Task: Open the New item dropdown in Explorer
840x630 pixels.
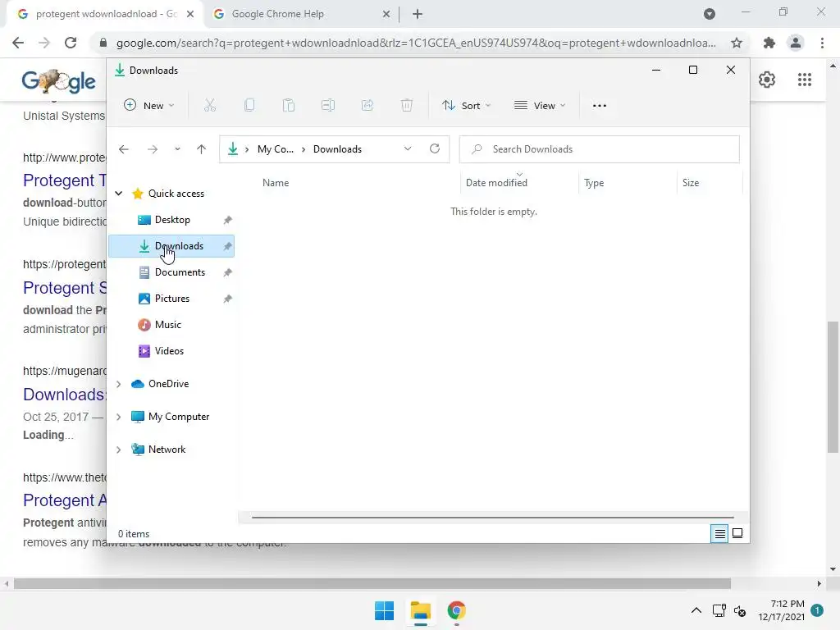Action: point(149,106)
